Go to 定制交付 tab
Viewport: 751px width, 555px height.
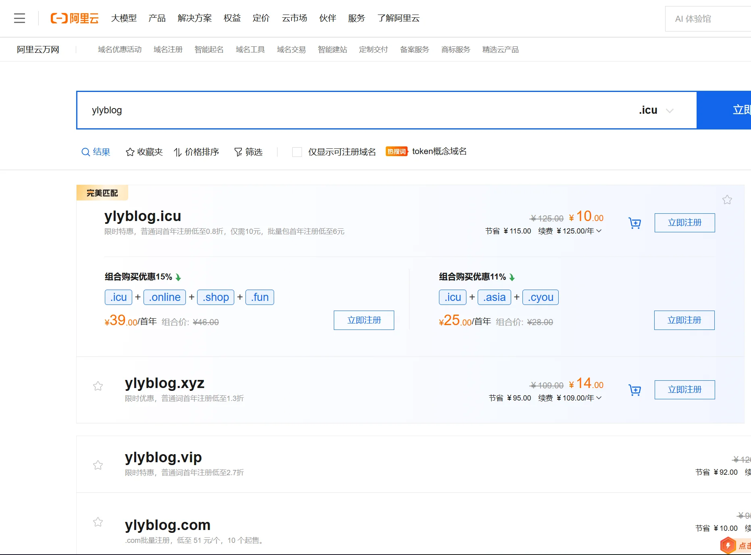(374, 50)
